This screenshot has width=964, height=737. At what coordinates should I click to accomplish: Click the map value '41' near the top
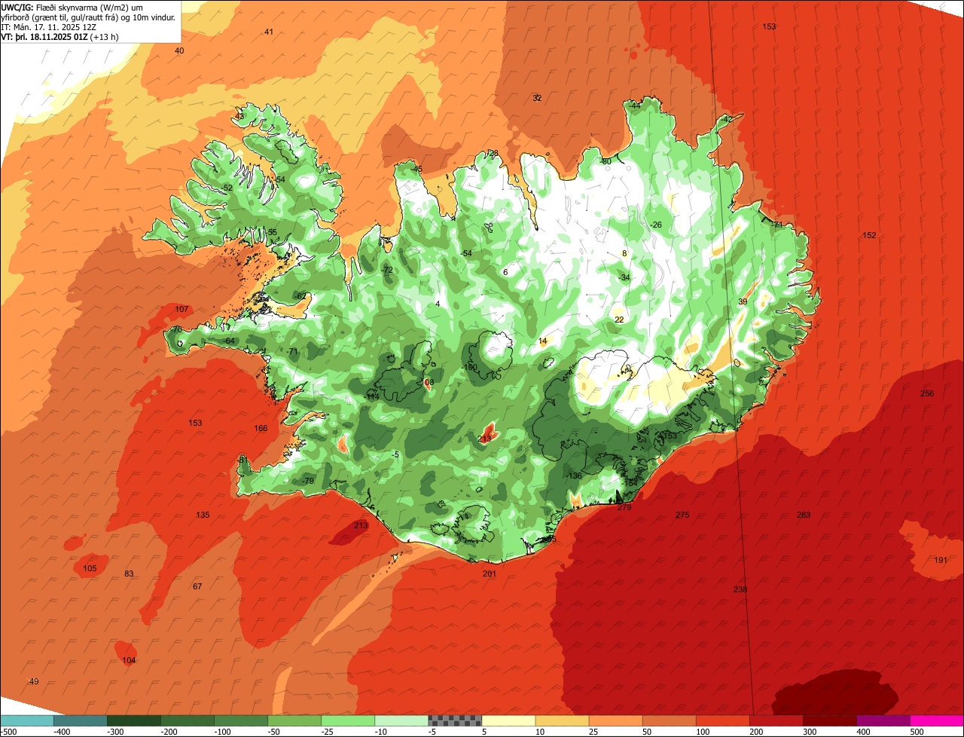(x=269, y=32)
